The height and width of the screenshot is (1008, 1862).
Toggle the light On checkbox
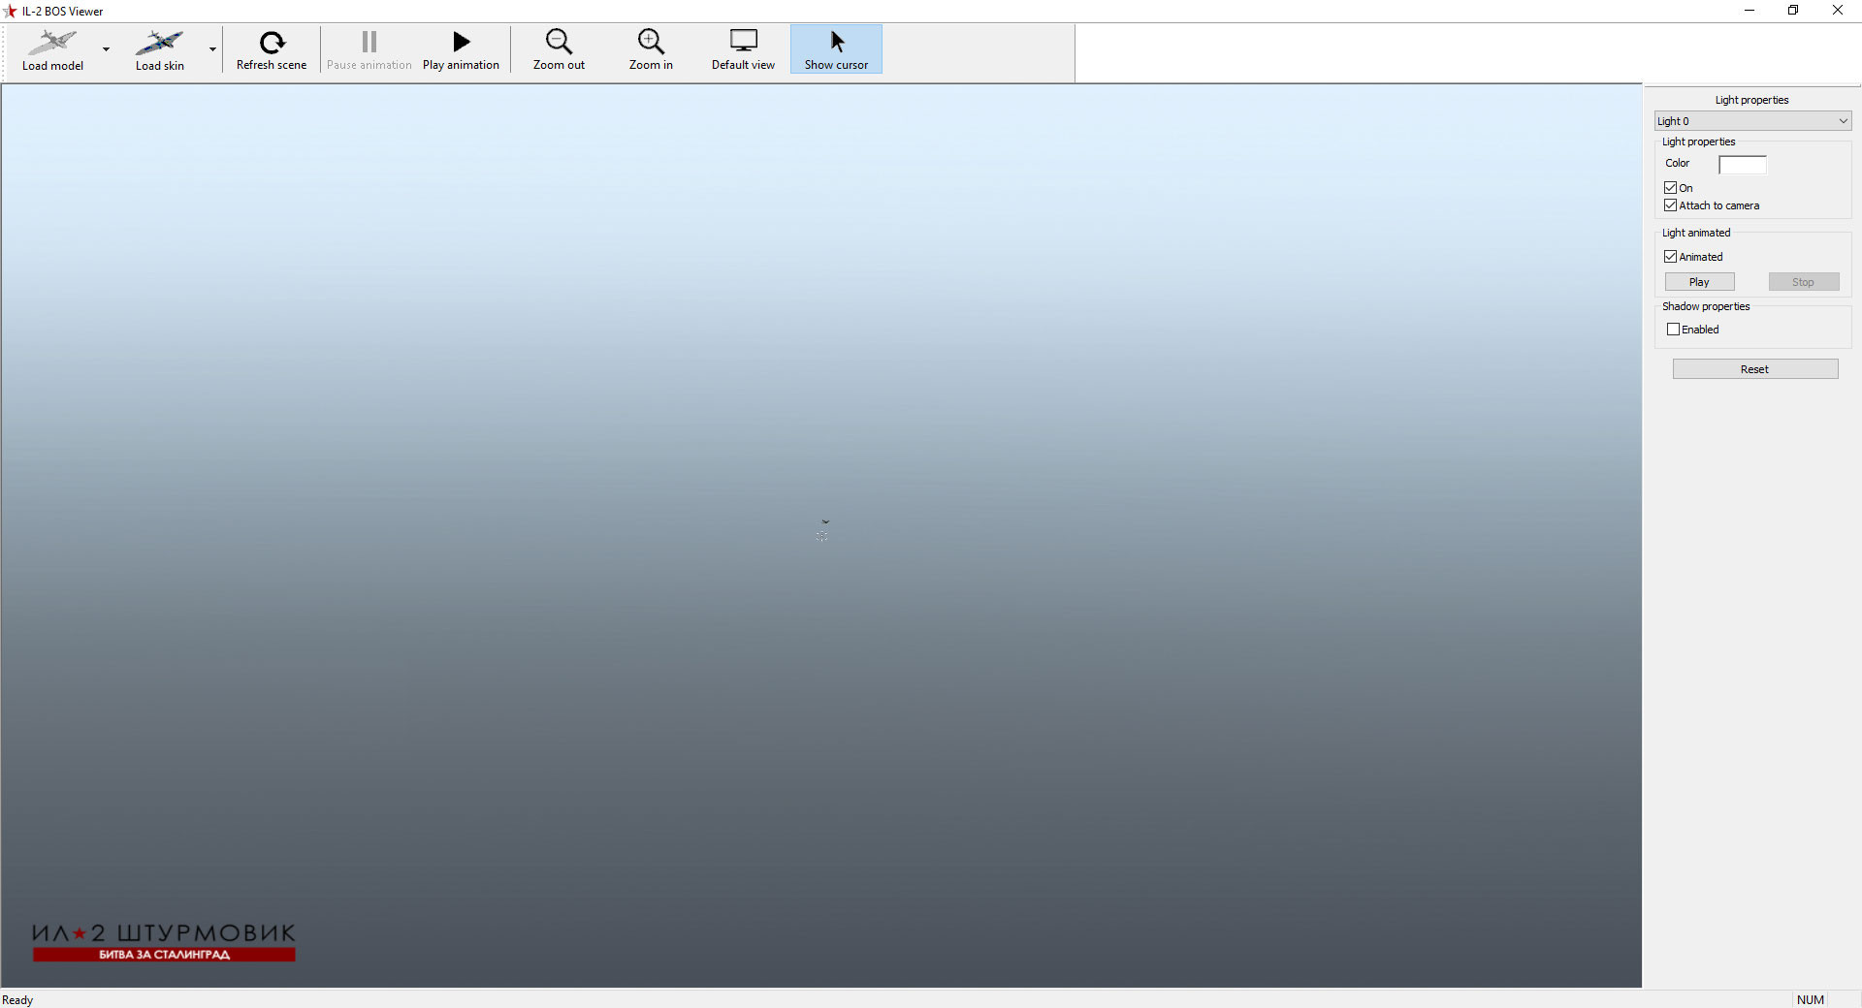1671,188
